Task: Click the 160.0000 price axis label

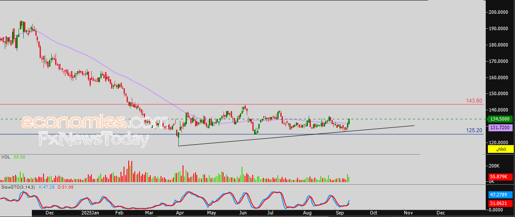Action: point(499,77)
